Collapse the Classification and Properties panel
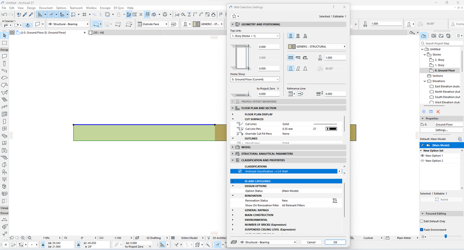Screen dimensions: 464x250 [233, 160]
